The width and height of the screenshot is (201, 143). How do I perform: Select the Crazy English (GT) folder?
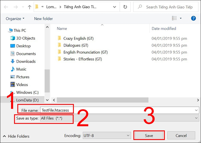pos(78,39)
